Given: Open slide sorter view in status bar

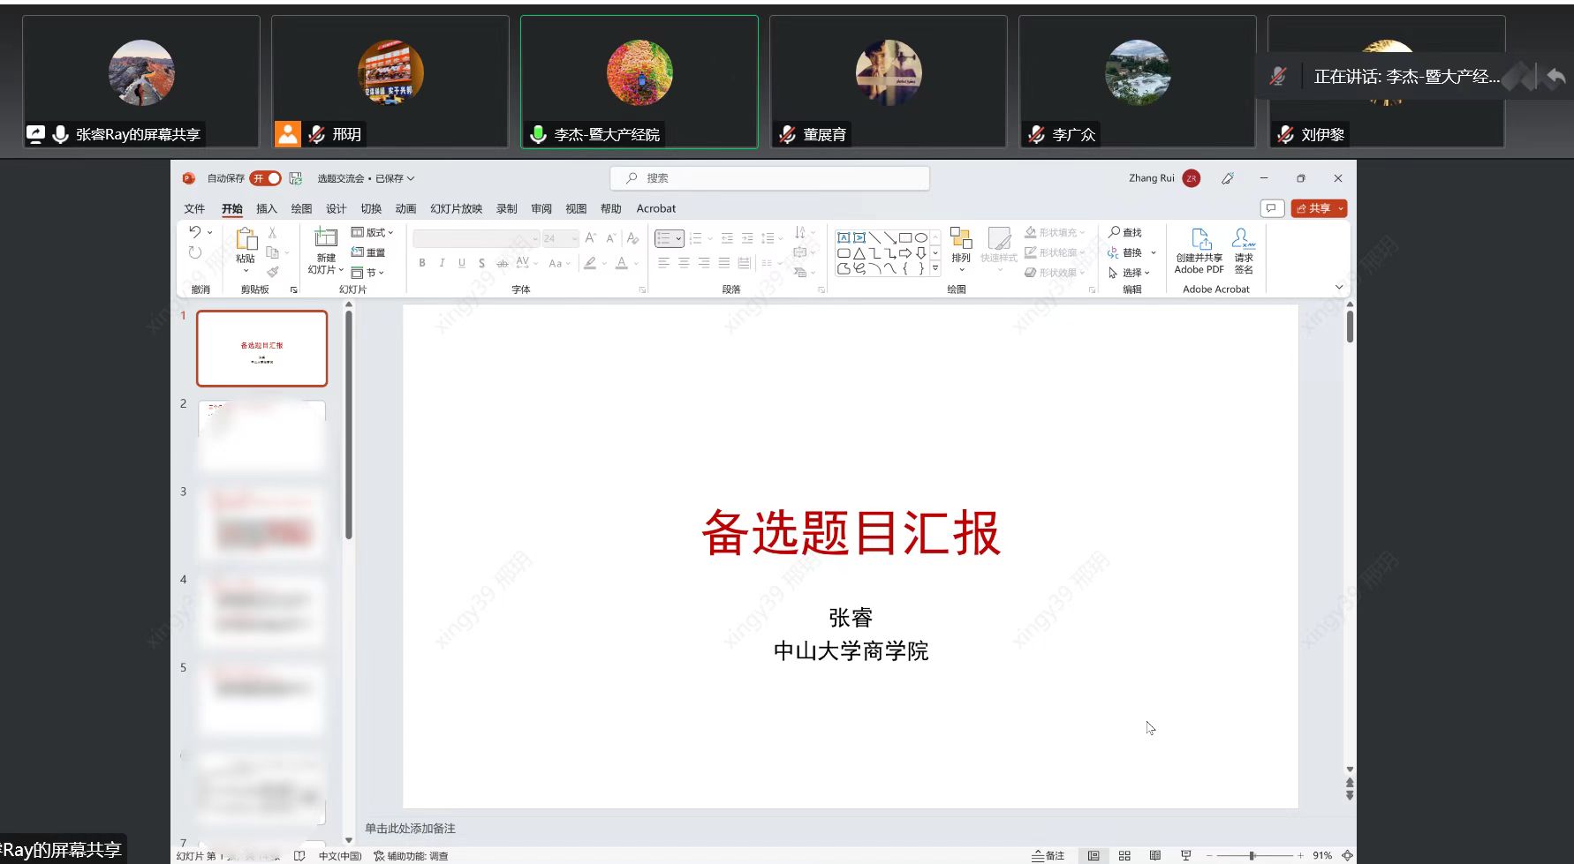Looking at the screenshot, I should (1124, 855).
